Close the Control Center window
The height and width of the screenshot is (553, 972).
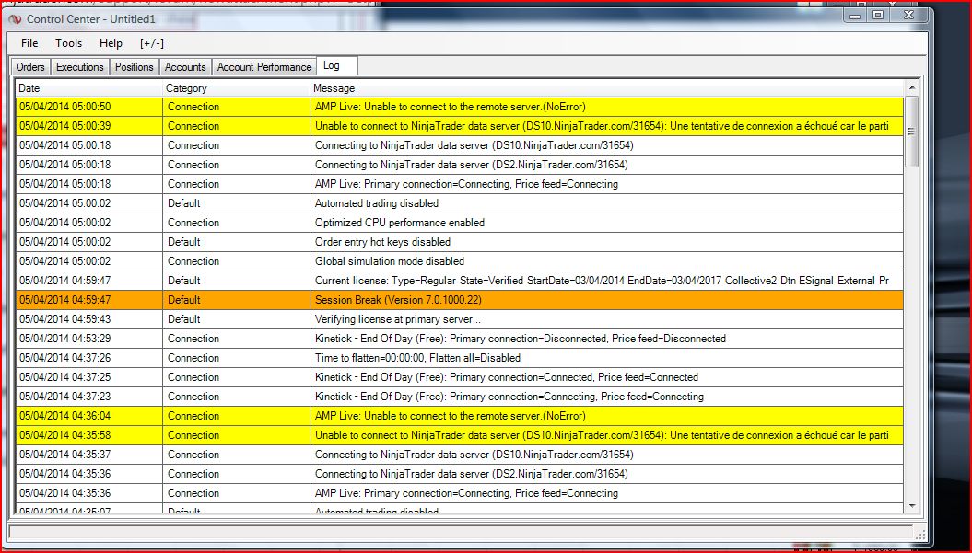[909, 16]
